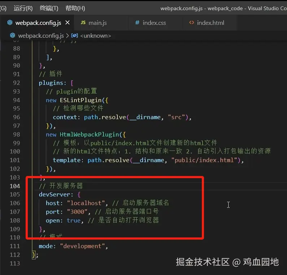The height and width of the screenshot is (275, 287).
Task: Click the "3000" port value
Action: tap(77, 212)
